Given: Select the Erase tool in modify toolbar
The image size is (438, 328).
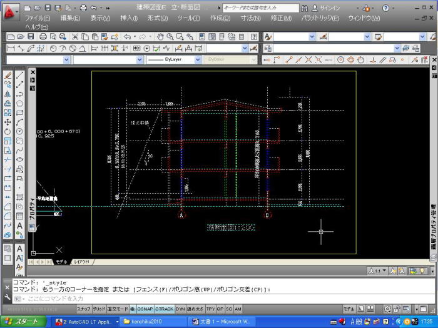Looking at the screenshot, I should [8, 76].
